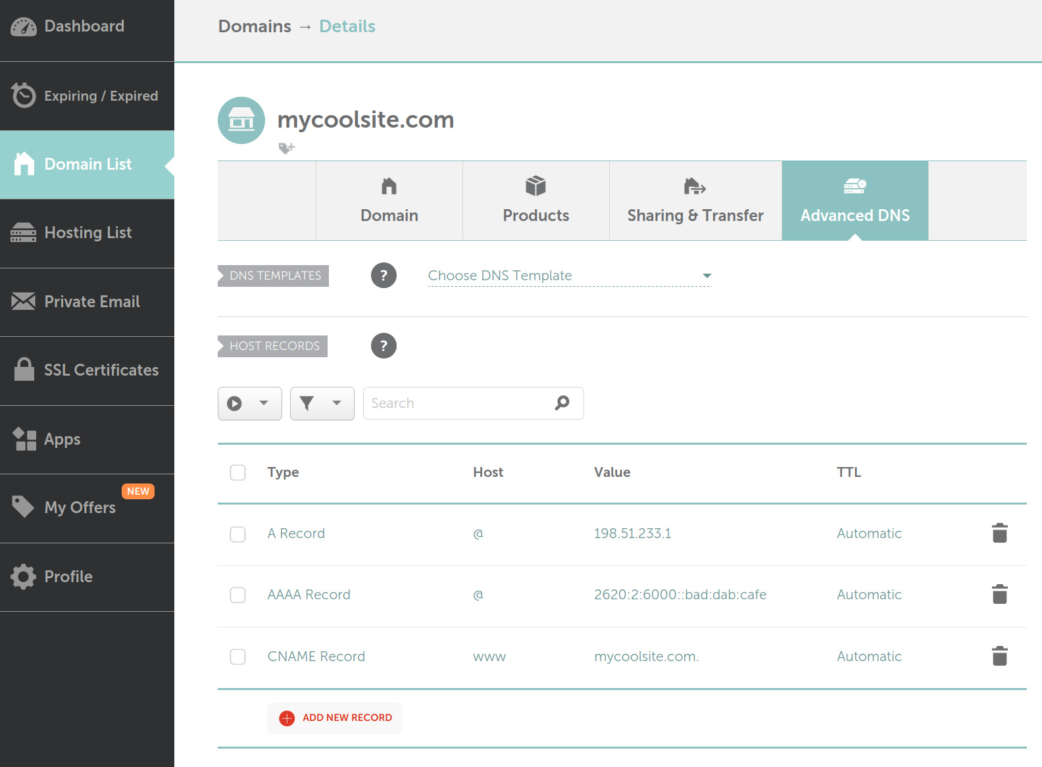Click the Domain List house icon

[24, 164]
